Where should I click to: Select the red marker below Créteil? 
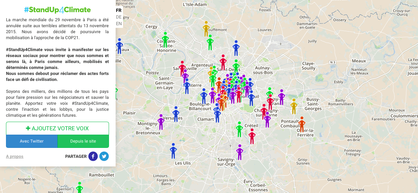click(252, 136)
